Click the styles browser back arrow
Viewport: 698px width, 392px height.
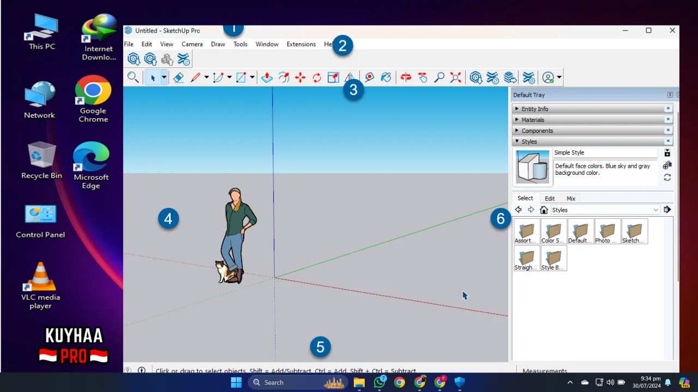point(518,210)
